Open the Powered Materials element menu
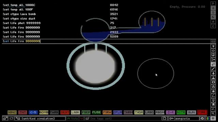Image resolution: width=218 pixels, height=122 pixels. pyautogui.click(x=213, y=50)
